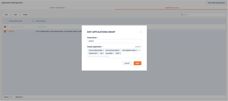Viewport: 228px width, 101px height.
Task: Uncheck the AllVoIP row checkbox
Action: [5, 31]
